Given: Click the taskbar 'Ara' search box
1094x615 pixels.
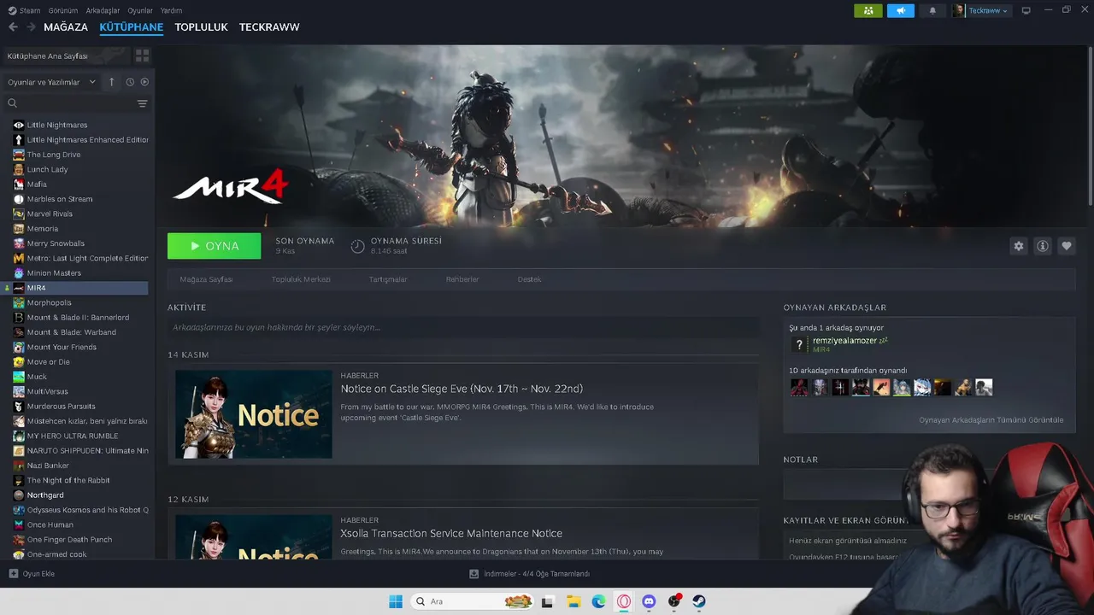Looking at the screenshot, I should coord(472,601).
